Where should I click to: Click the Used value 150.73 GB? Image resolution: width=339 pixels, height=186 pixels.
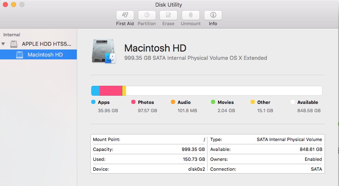click(x=194, y=159)
